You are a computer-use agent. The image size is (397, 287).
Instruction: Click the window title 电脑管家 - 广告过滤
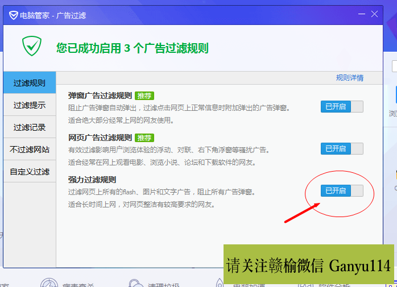click(53, 15)
